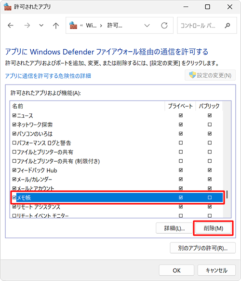Refresh the allowed apps page
Screen dimensions: 241x281
(164, 26)
